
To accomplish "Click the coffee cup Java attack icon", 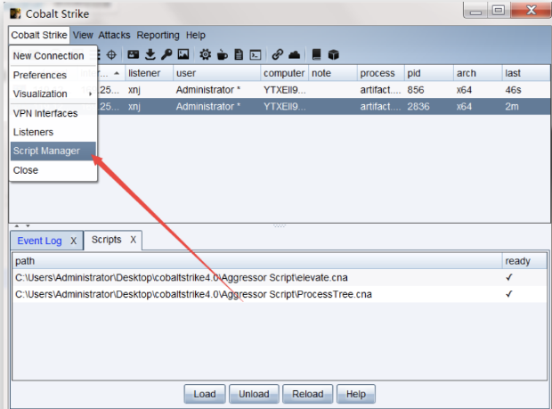I will tap(223, 54).
